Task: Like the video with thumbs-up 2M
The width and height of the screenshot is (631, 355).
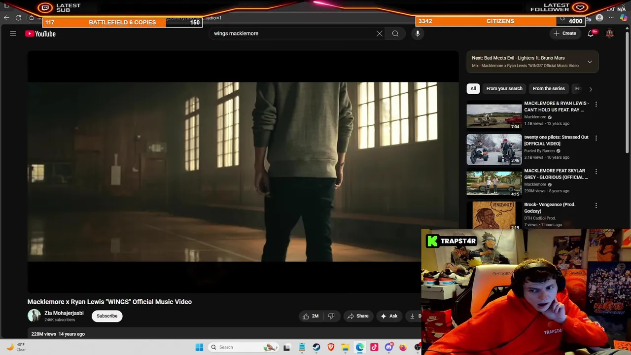Action: point(311,316)
